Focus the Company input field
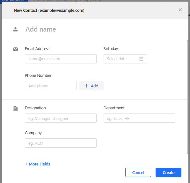Screen dimensions: 190x183 tap(61, 143)
